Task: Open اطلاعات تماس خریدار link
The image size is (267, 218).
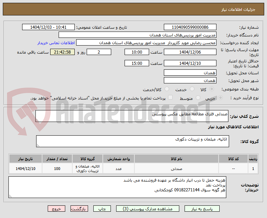Action: [x=56, y=43]
